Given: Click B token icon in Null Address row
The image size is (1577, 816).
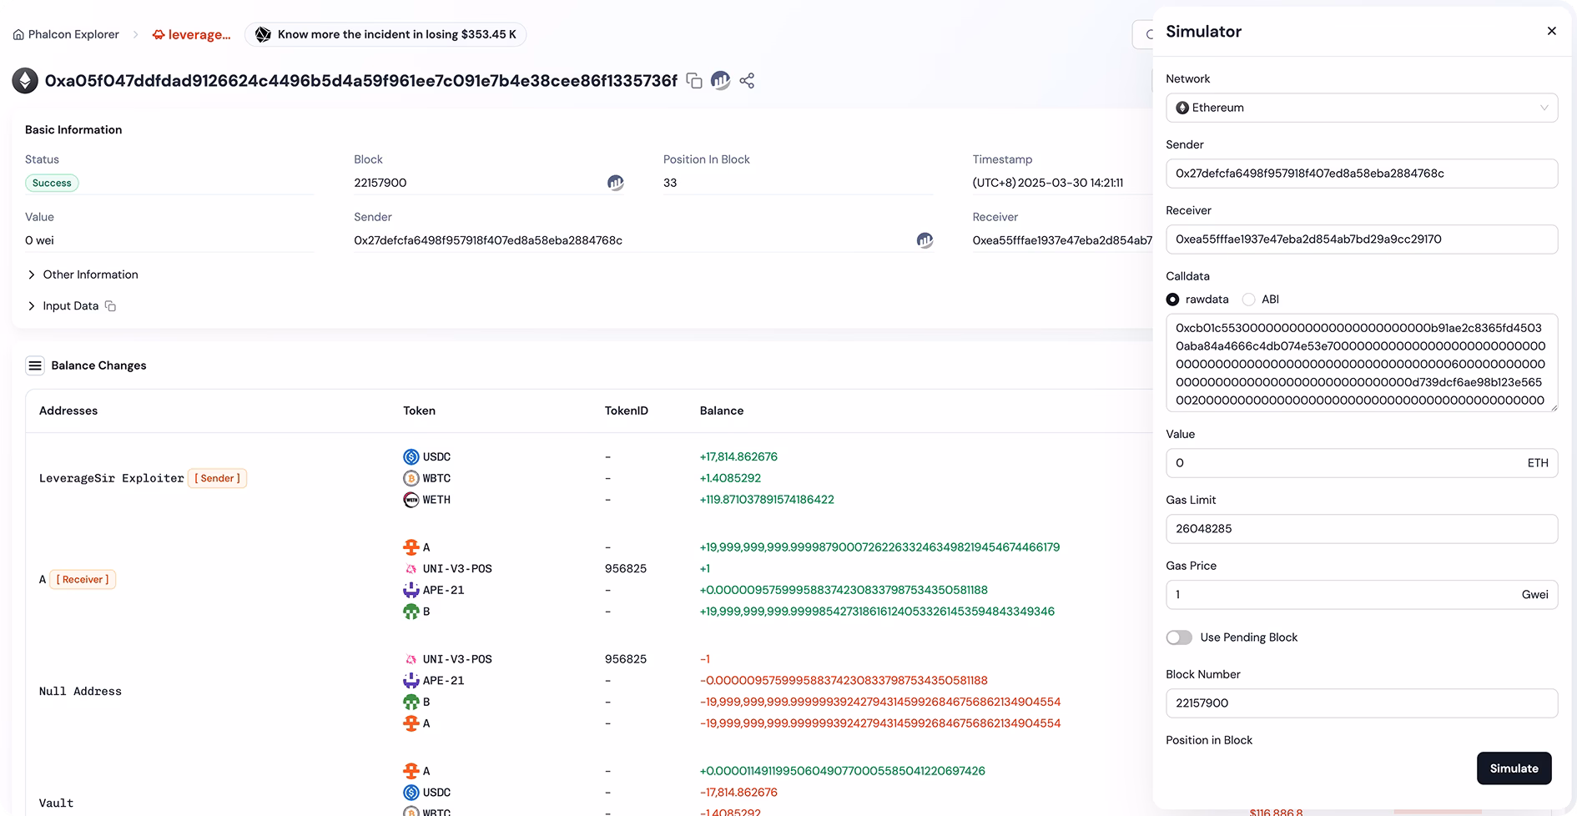Looking at the screenshot, I should (411, 703).
